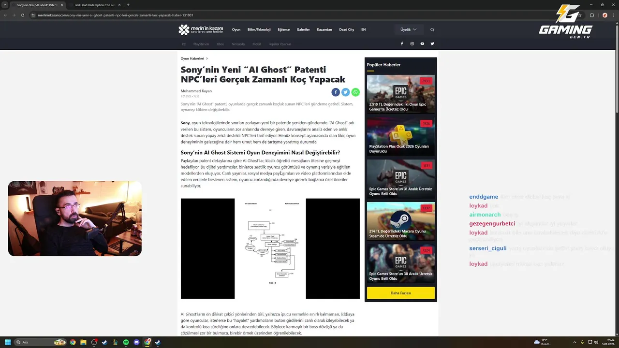Open File Explorer from the taskbar
Viewport: 619px width, 348px height.
pos(83,342)
